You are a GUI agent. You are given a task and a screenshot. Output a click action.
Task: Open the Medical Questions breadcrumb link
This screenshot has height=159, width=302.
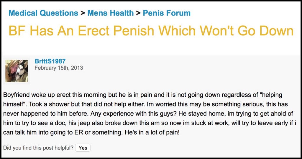click(43, 13)
